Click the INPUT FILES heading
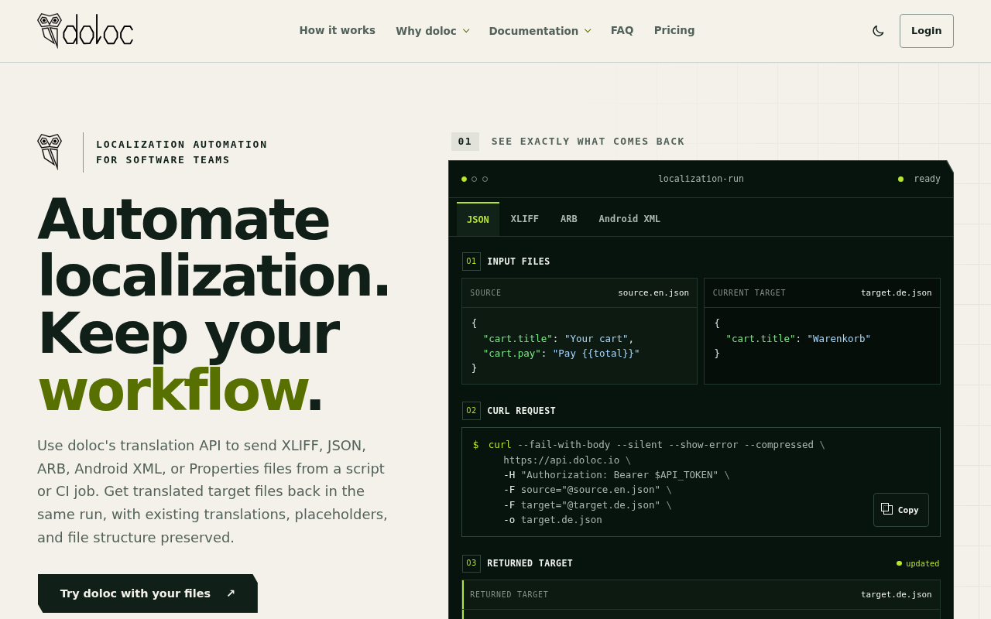The height and width of the screenshot is (619, 991). click(x=519, y=262)
